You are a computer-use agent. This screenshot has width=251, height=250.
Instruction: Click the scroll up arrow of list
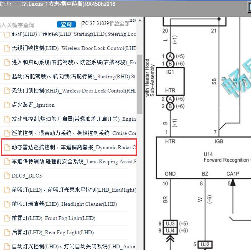click(139, 20)
